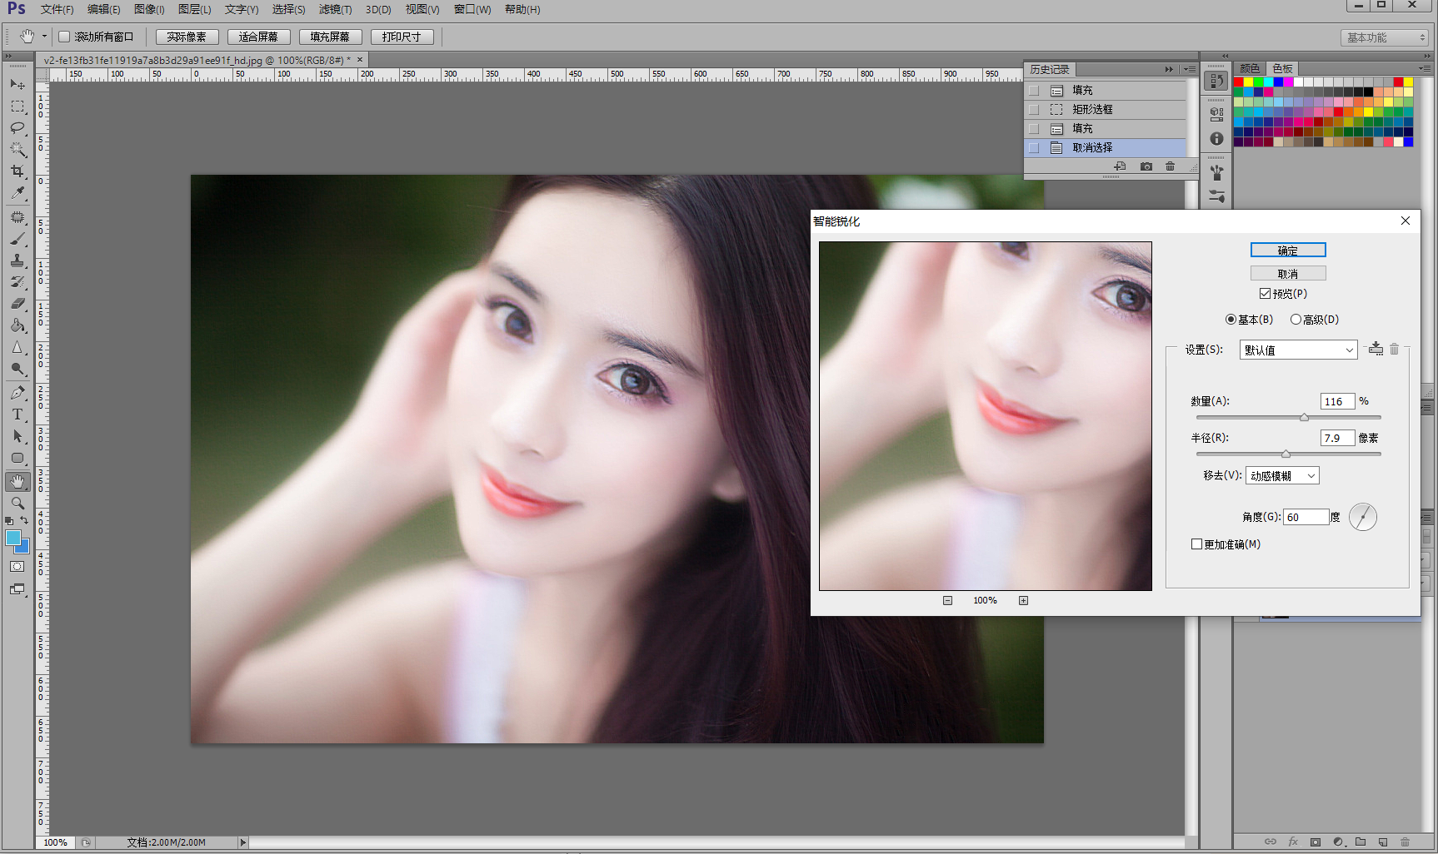
Task: Open the 滤镜(T) menu
Action: 335,9
